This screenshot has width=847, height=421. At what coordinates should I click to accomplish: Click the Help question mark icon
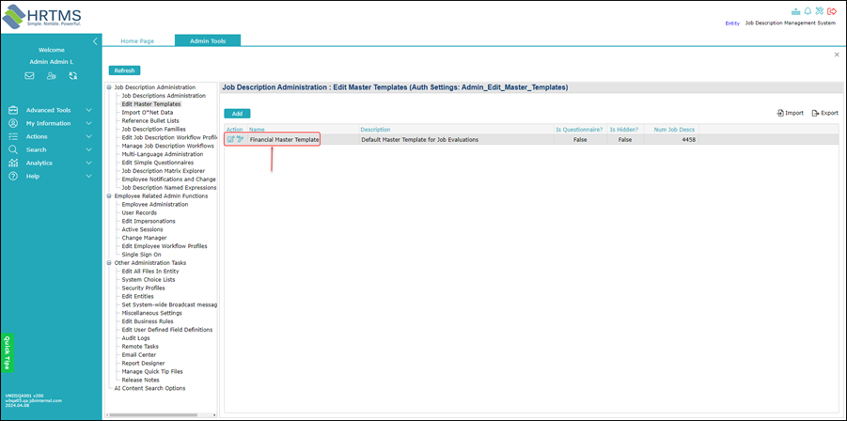(x=13, y=176)
